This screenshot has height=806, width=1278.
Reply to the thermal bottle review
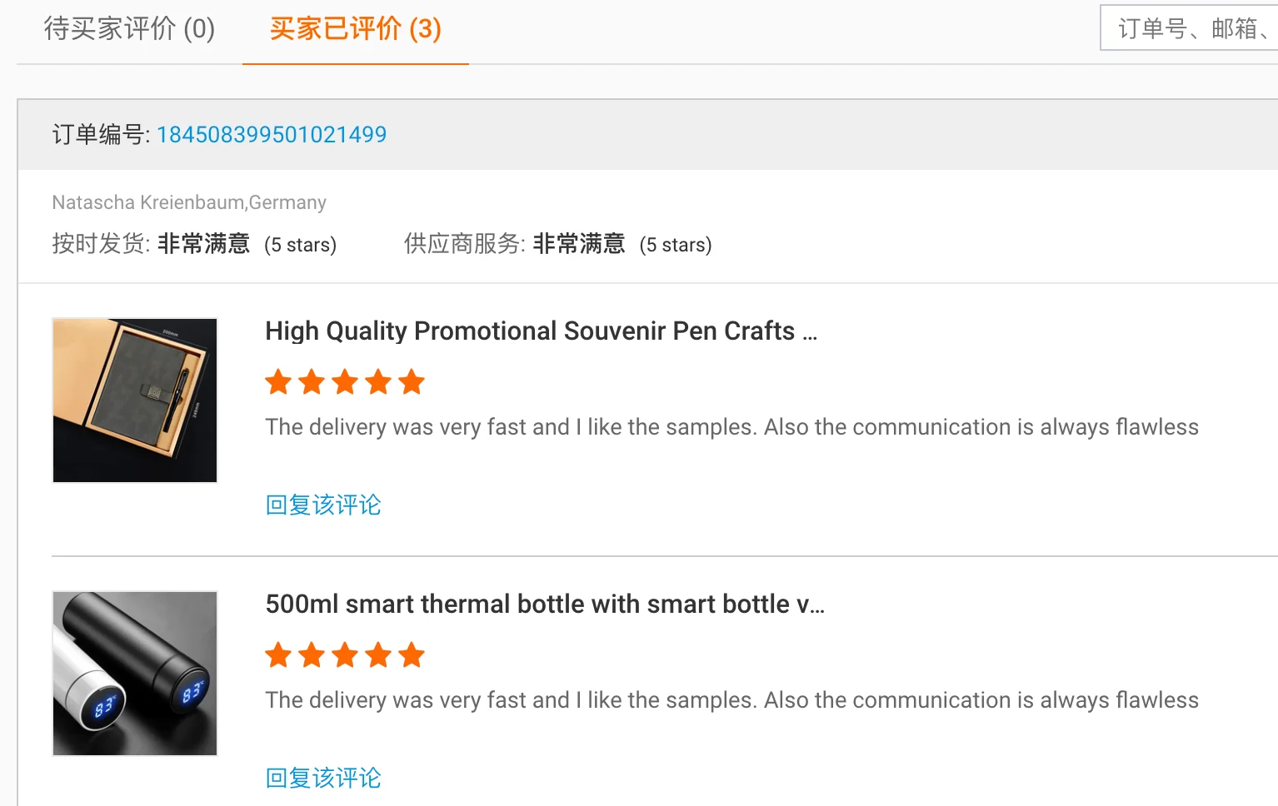pos(323,778)
